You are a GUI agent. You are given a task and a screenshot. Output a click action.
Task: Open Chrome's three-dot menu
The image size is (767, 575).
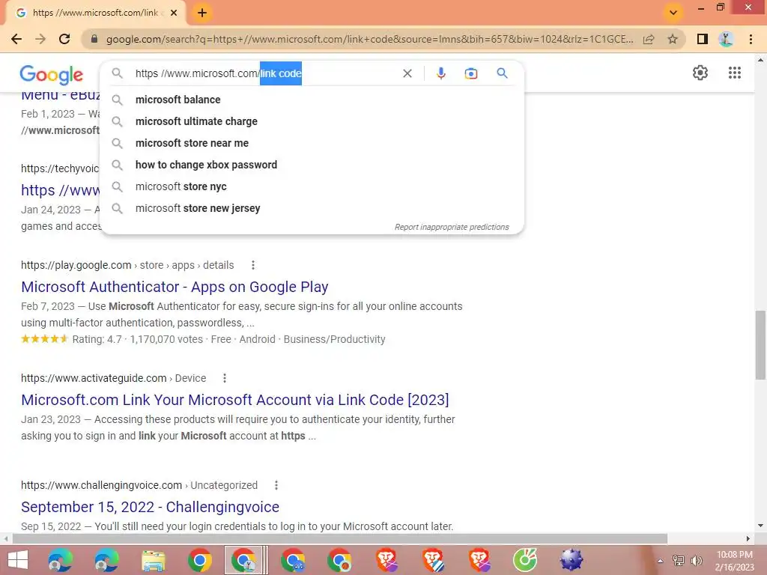click(751, 39)
